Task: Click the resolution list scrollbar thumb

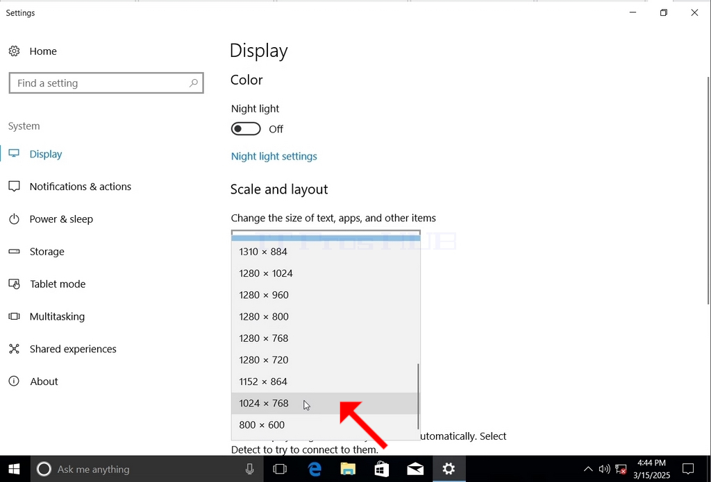Action: [417, 396]
